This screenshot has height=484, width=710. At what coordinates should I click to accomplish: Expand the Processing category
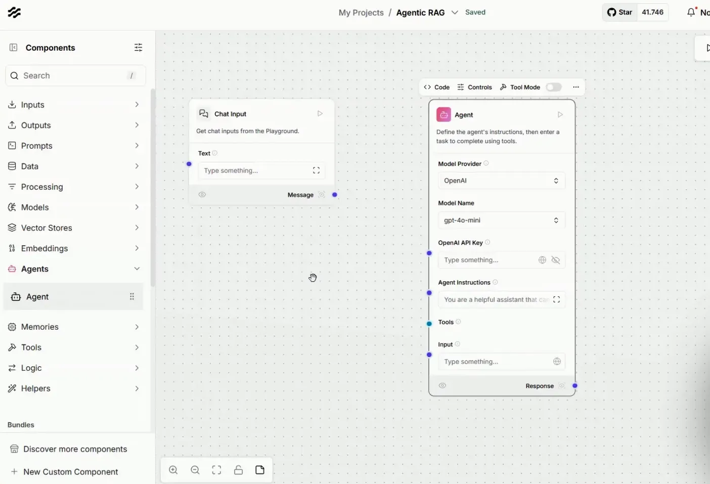pyautogui.click(x=73, y=187)
